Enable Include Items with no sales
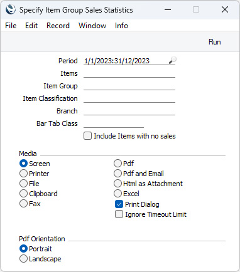 87,136
